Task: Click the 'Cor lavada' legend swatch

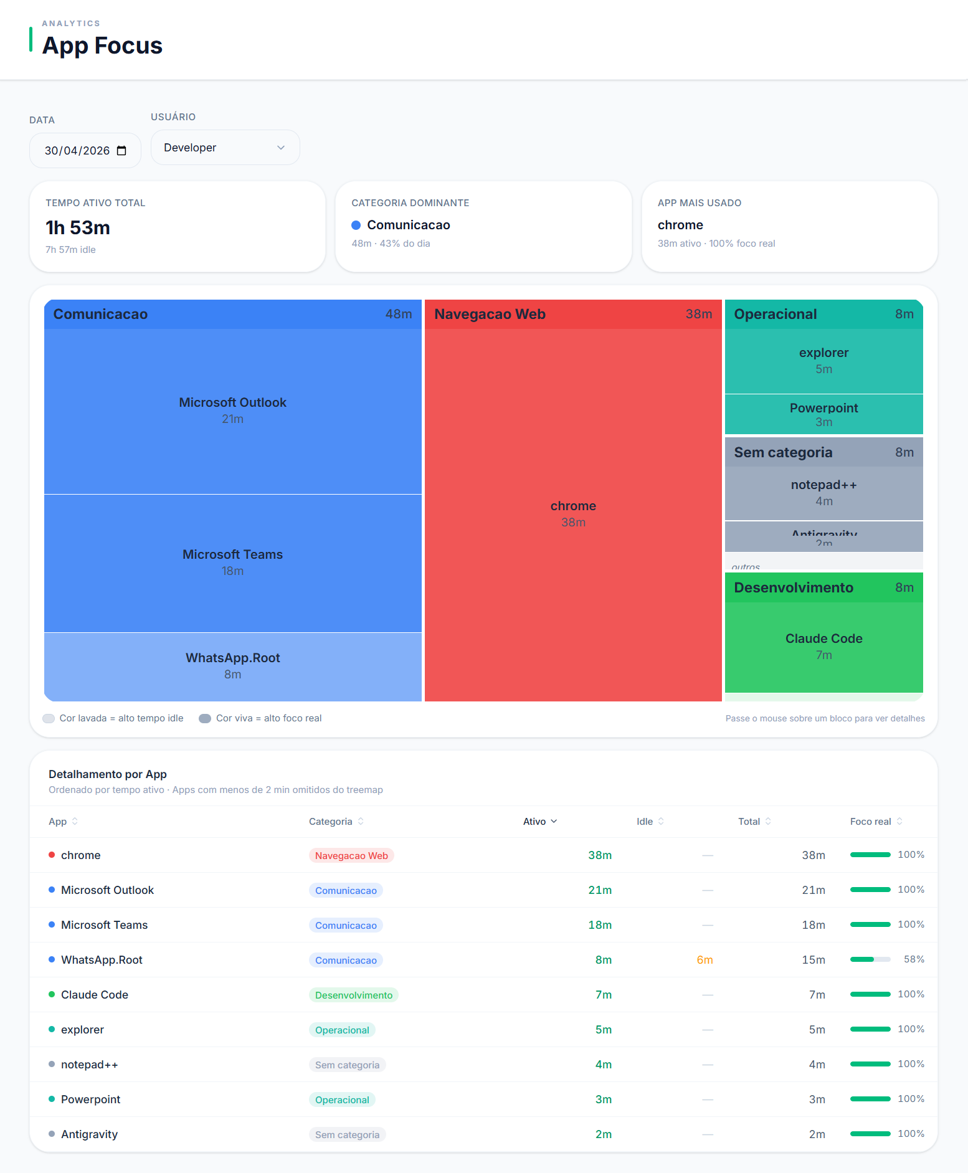Action: coord(49,718)
